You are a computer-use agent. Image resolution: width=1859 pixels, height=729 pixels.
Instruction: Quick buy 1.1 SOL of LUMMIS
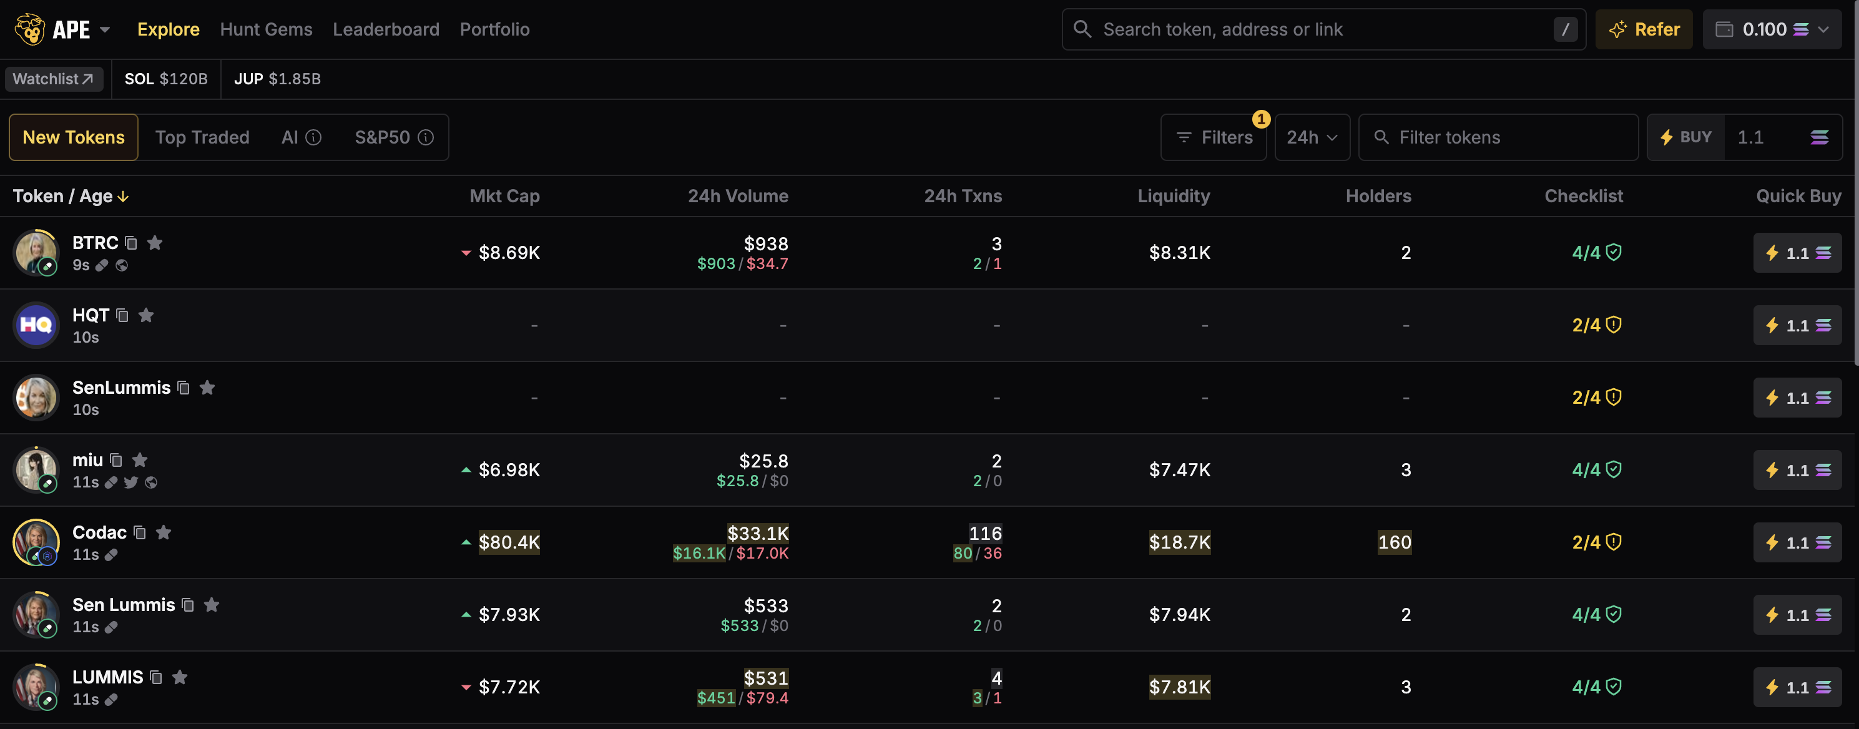[x=1797, y=687]
